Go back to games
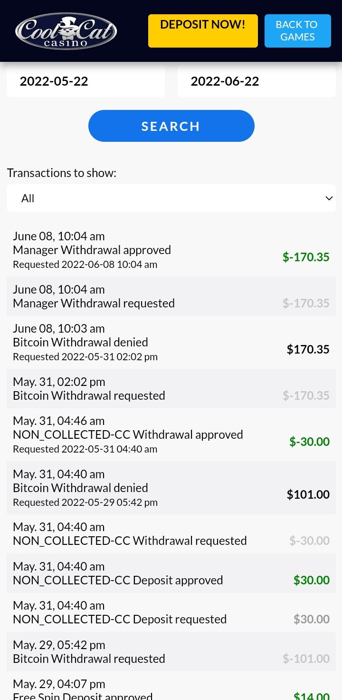Viewport: 342px width, 700px height. [297, 31]
